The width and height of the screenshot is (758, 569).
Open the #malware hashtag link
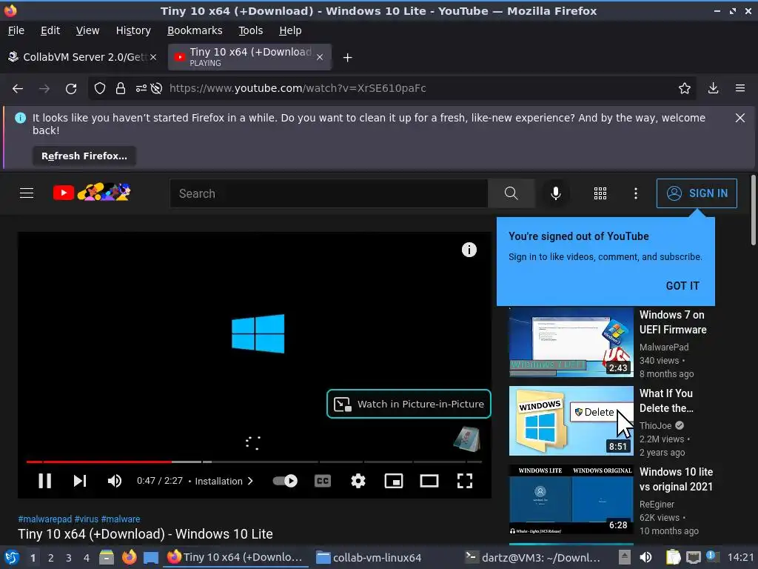[121, 519]
